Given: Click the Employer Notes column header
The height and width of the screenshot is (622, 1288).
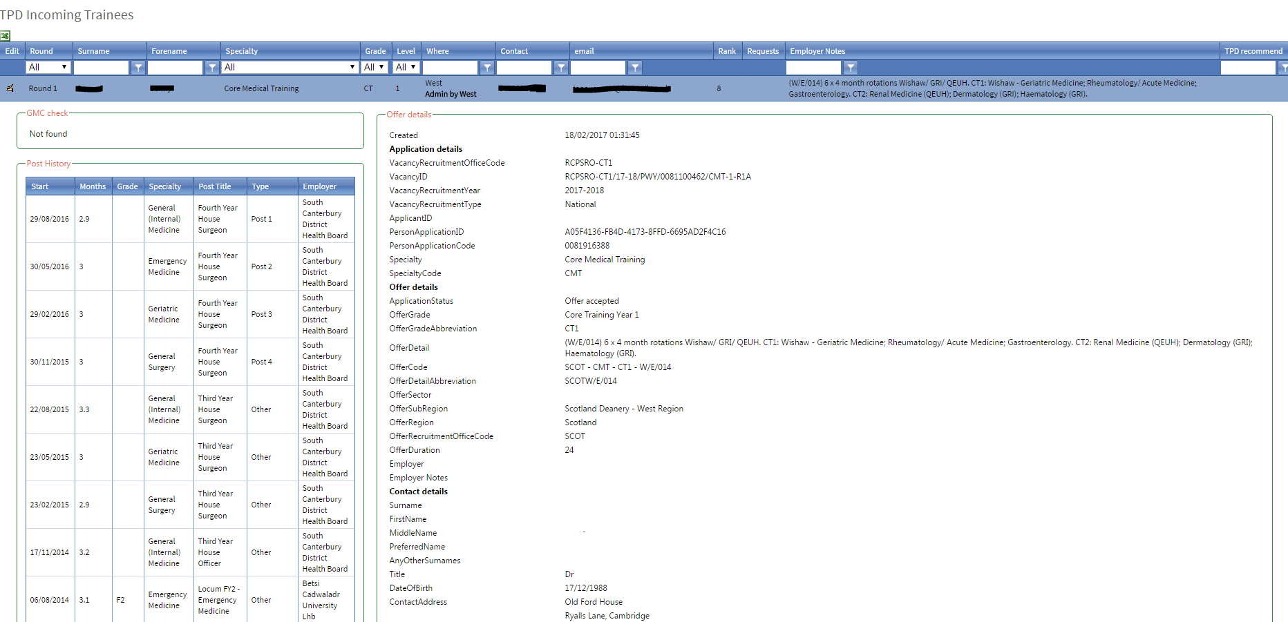Looking at the screenshot, I should (x=817, y=51).
